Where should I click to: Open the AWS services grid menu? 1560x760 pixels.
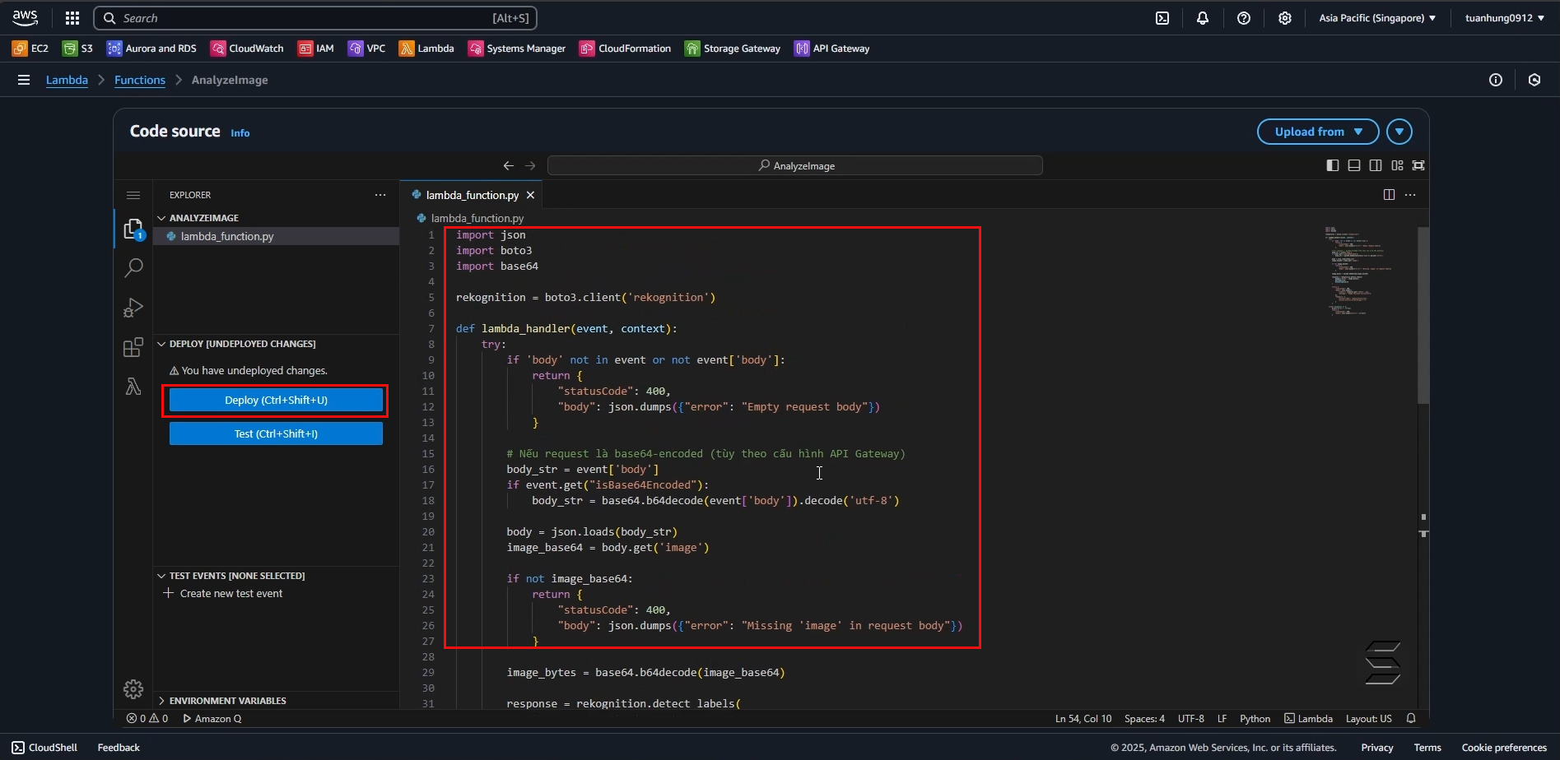[72, 18]
